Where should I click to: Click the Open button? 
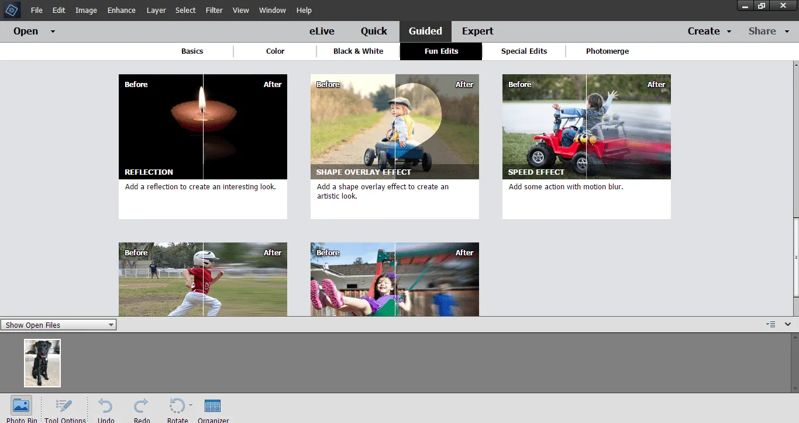(26, 32)
